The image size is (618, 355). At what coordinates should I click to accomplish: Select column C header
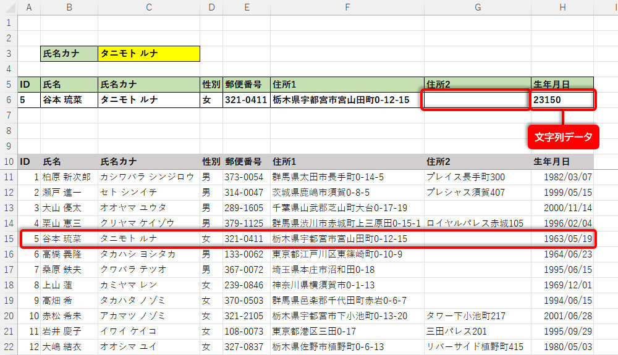click(148, 7)
